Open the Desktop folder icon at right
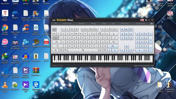This screenshot has height=99, width=176. tap(170, 15)
